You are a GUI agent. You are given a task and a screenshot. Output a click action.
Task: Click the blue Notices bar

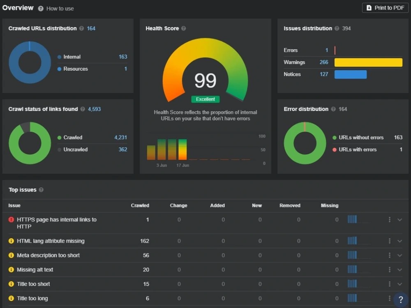pyautogui.click(x=351, y=74)
